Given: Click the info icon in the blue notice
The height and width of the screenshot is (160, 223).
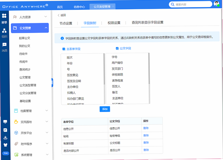Looking at the screenshot, I should coord(62,38).
